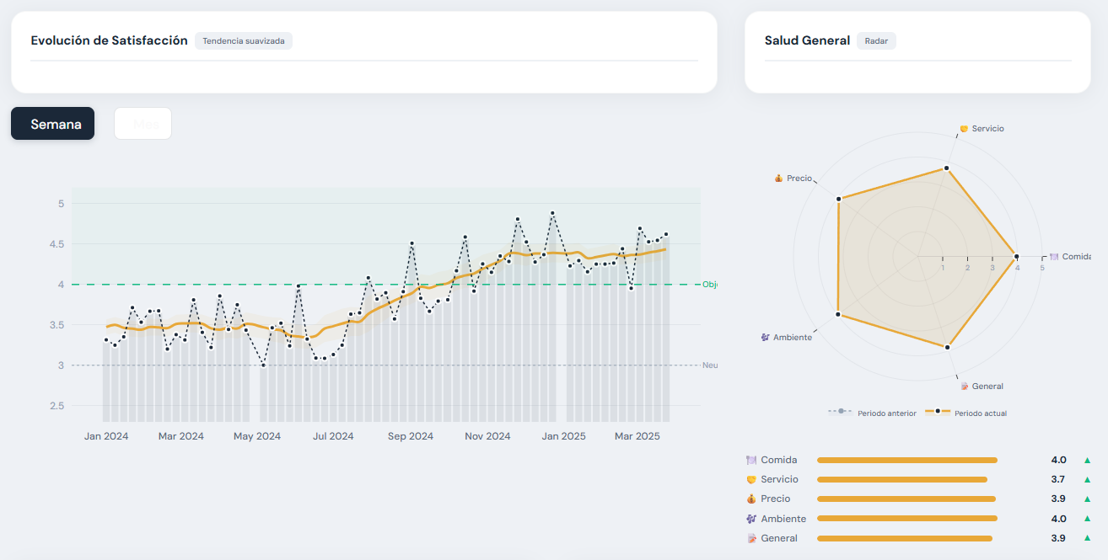The width and height of the screenshot is (1108, 560).
Task: Click the green trend arrow for General
Action: (1087, 538)
